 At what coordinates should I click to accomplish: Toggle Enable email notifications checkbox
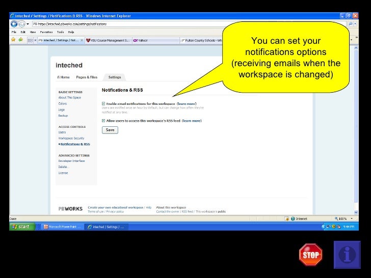point(103,103)
